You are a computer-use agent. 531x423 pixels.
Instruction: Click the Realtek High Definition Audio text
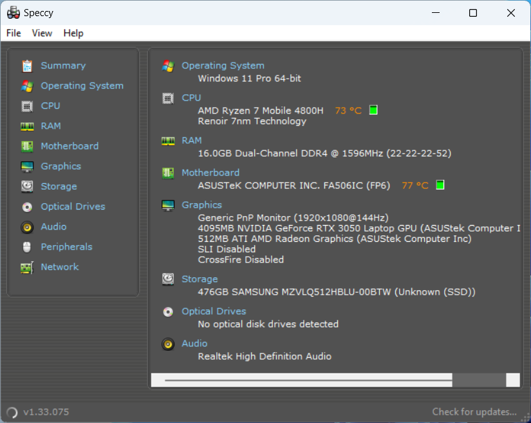265,357
